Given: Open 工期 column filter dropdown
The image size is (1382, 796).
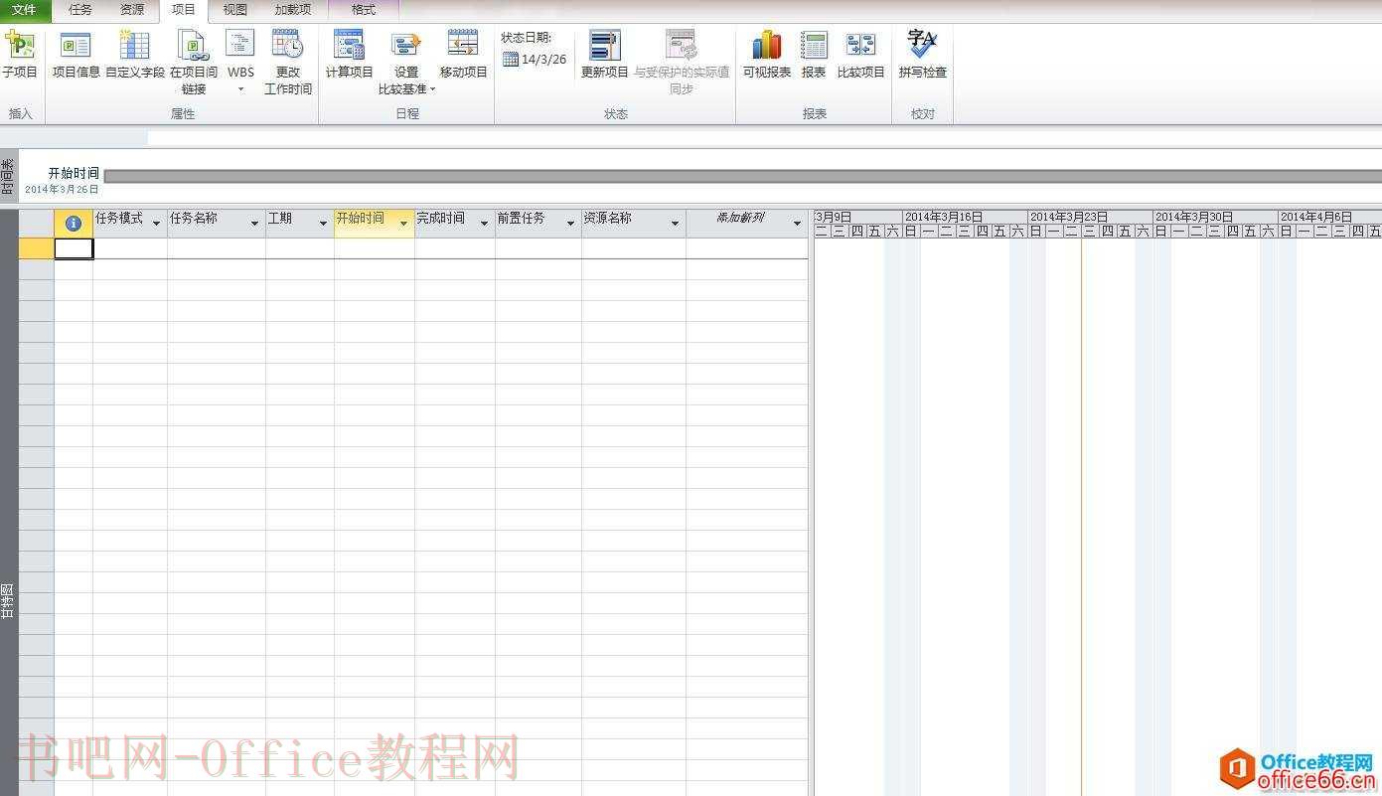Looking at the screenshot, I should click(x=323, y=224).
